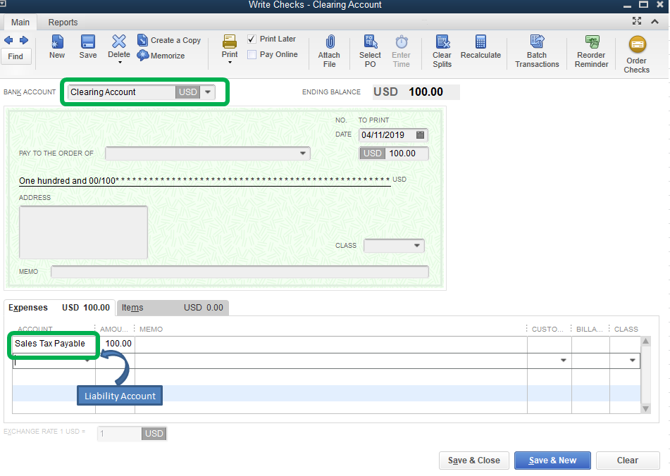Viewport: 670px width, 476px height.
Task: Select the Expenses tab
Action: pos(59,308)
